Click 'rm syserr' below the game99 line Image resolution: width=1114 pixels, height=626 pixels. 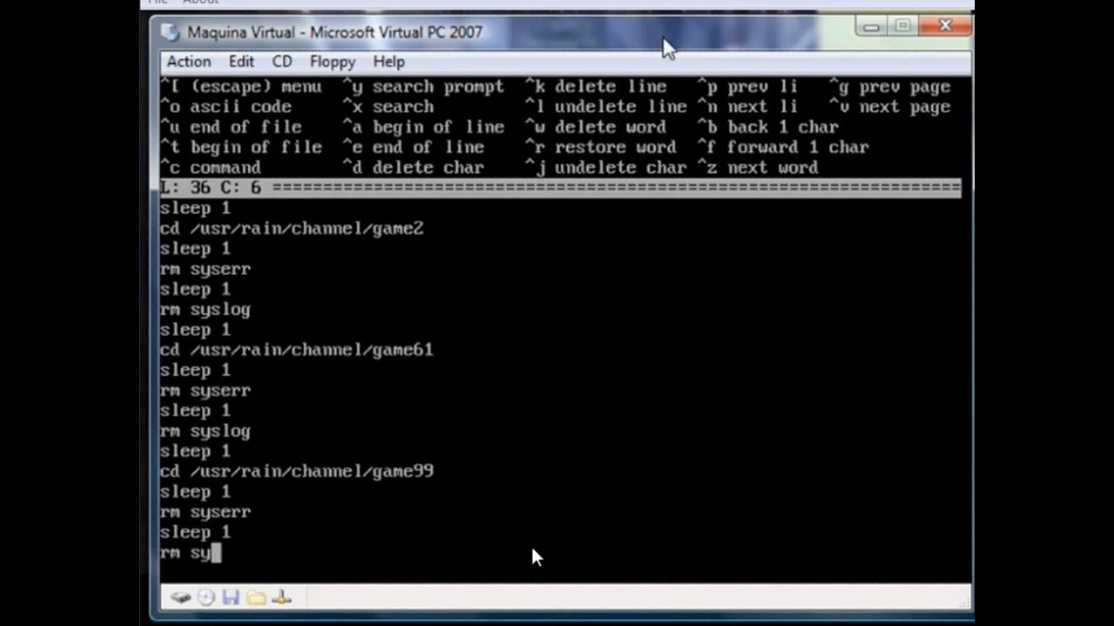[205, 512]
